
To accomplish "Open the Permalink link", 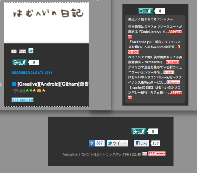I will [x=70, y=154].
